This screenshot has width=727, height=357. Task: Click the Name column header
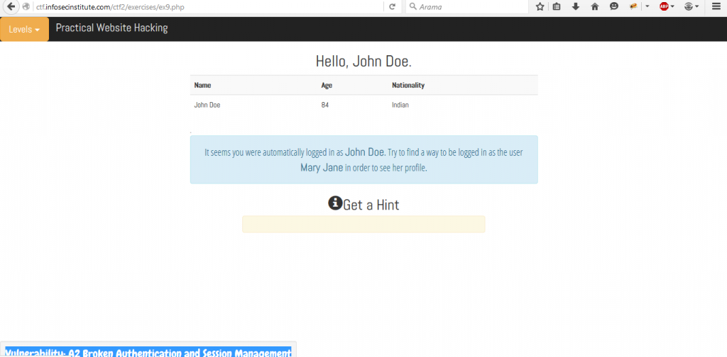coord(203,85)
